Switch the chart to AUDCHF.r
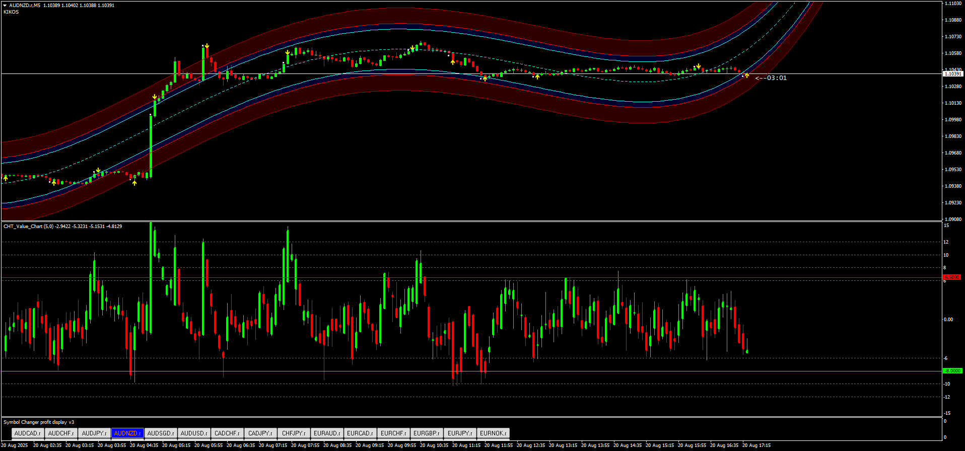 (x=61, y=433)
